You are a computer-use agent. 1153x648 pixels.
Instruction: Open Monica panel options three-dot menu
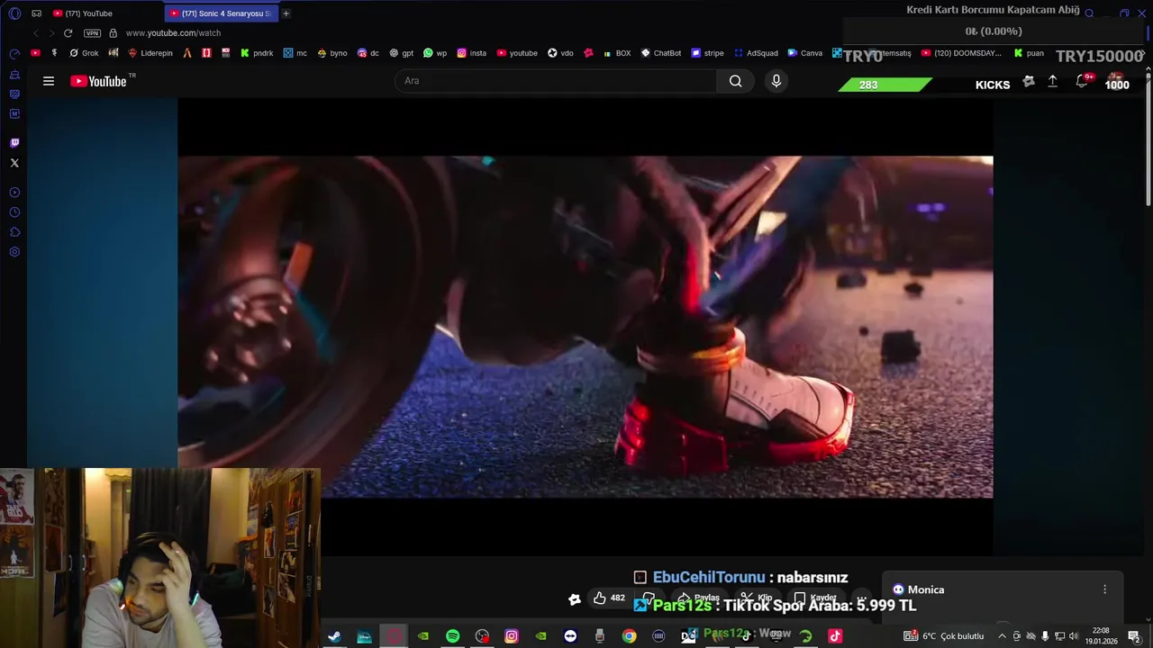(1104, 589)
